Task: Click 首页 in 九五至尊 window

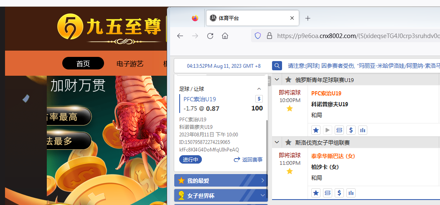Action: pos(83,64)
